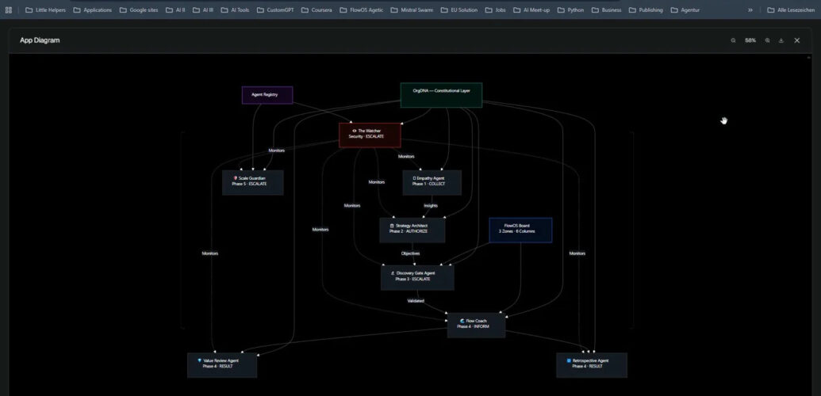
Task: Open the Python bookmark folder
Action: (570, 10)
